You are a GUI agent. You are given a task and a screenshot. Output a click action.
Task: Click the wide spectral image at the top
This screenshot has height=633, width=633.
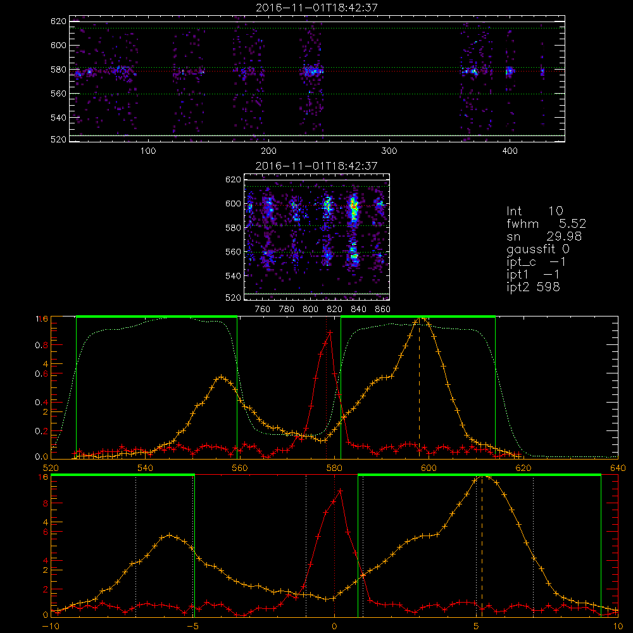[317, 78]
